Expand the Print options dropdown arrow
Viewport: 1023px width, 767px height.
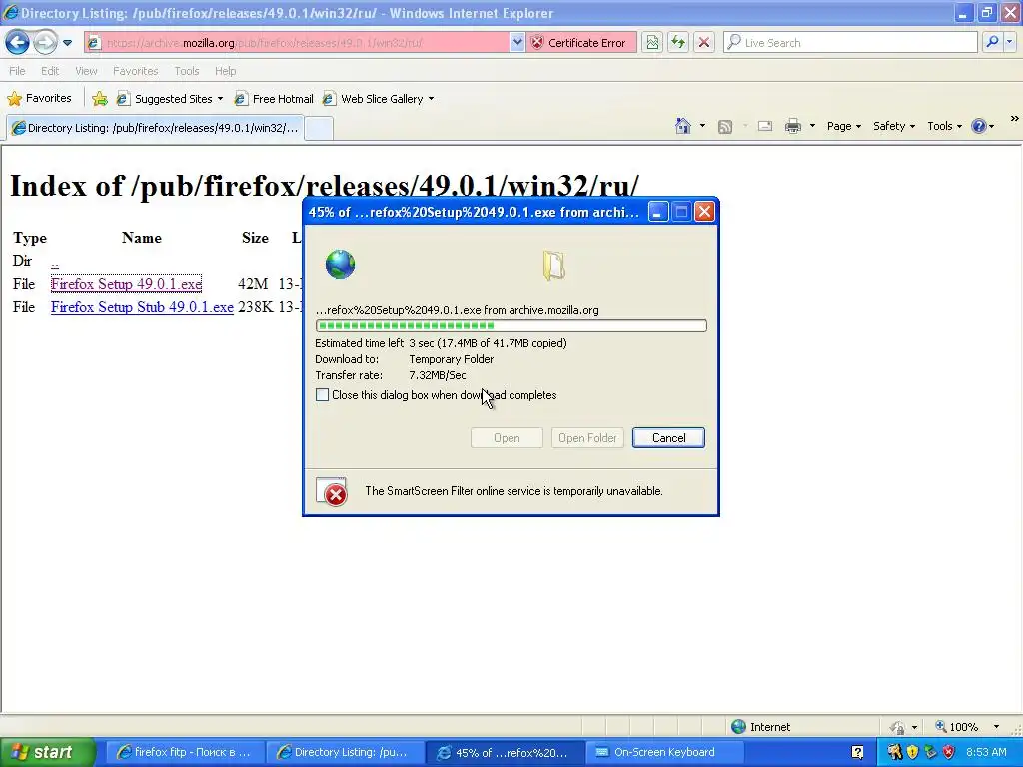coord(812,126)
